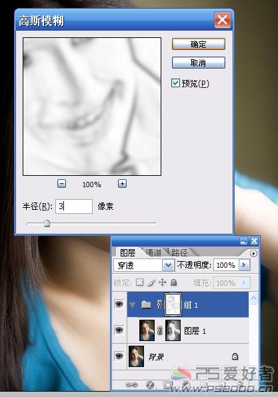Zoom out the blur preview with minus button
278x397 pixels.
61,184
